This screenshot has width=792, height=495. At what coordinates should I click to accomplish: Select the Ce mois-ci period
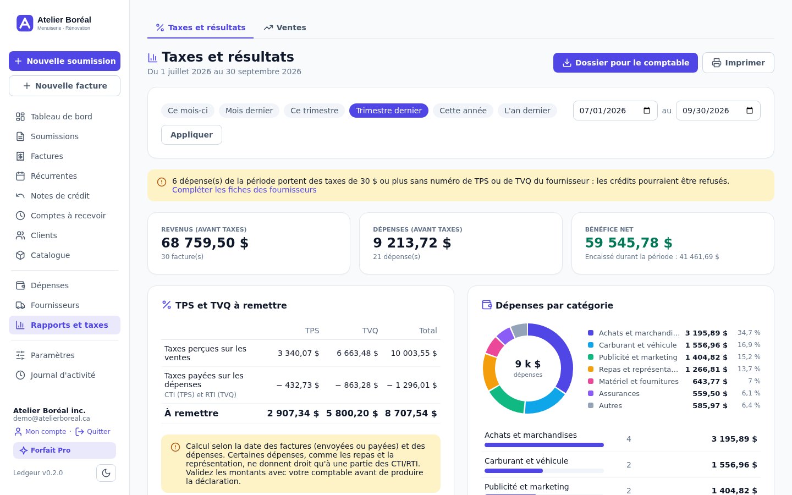click(188, 111)
